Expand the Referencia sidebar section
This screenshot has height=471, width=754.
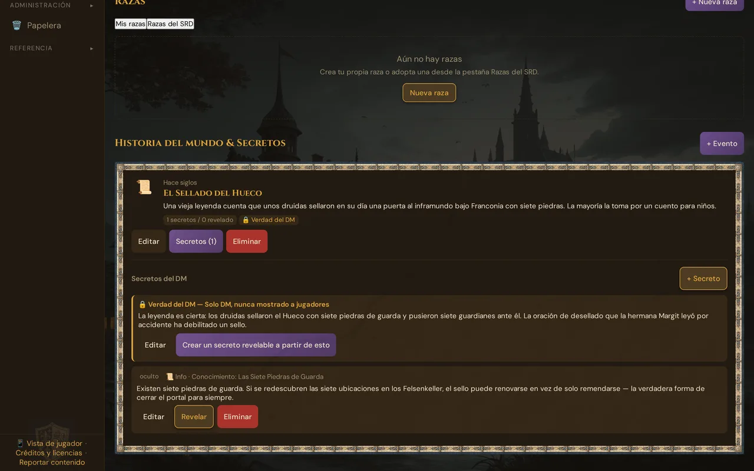52,48
